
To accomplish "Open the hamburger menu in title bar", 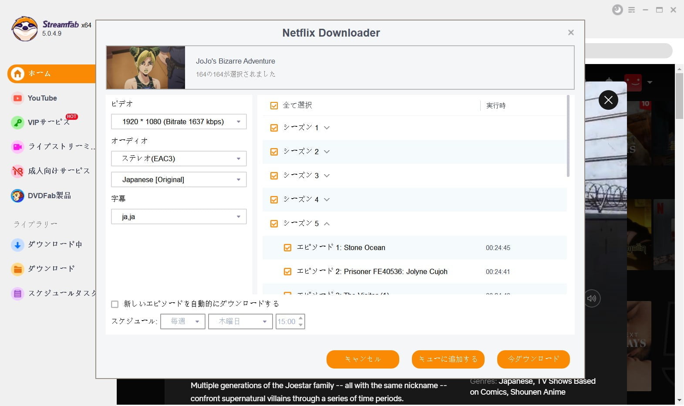I will click(x=631, y=10).
